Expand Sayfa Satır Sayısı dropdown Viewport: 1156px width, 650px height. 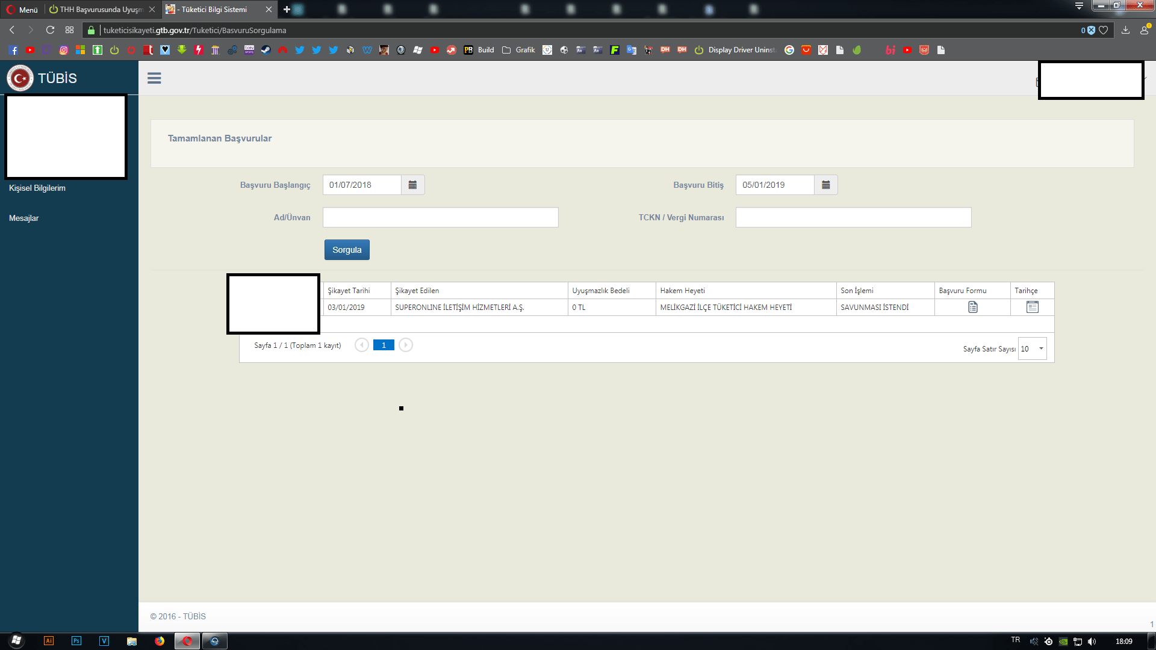[1032, 348]
